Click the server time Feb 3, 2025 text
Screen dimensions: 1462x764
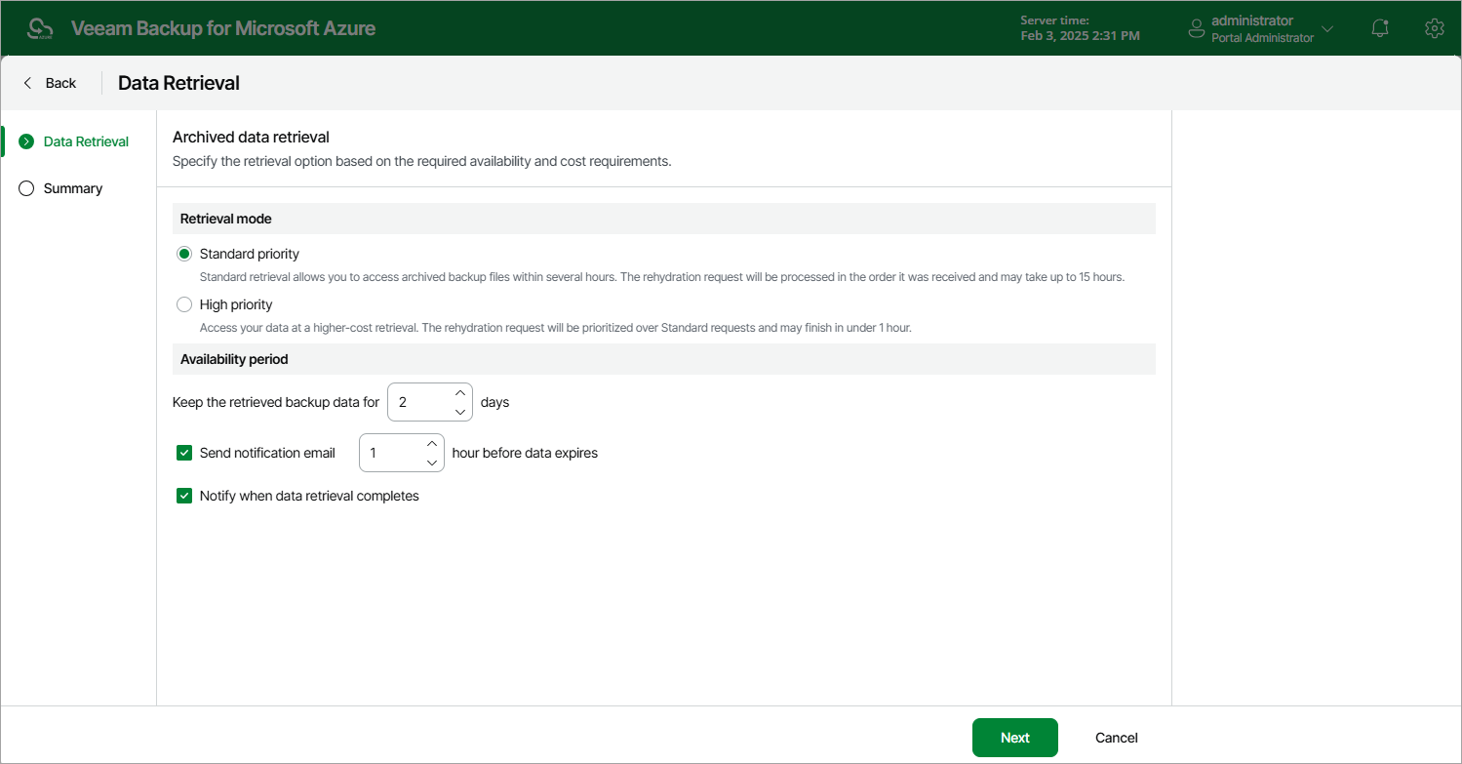point(1080,36)
